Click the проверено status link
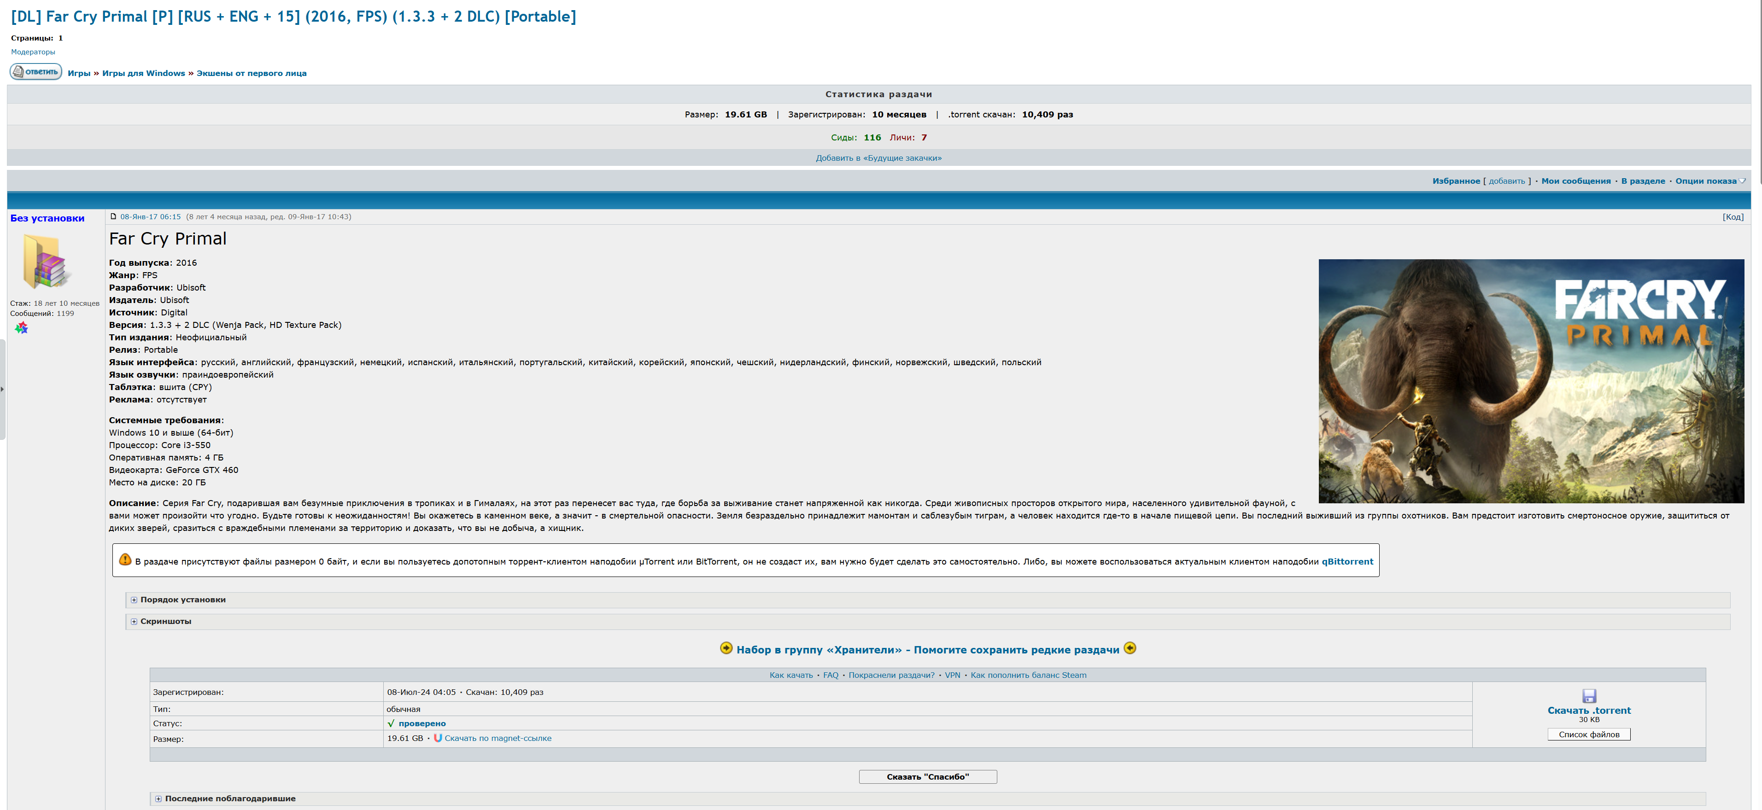 (x=422, y=724)
